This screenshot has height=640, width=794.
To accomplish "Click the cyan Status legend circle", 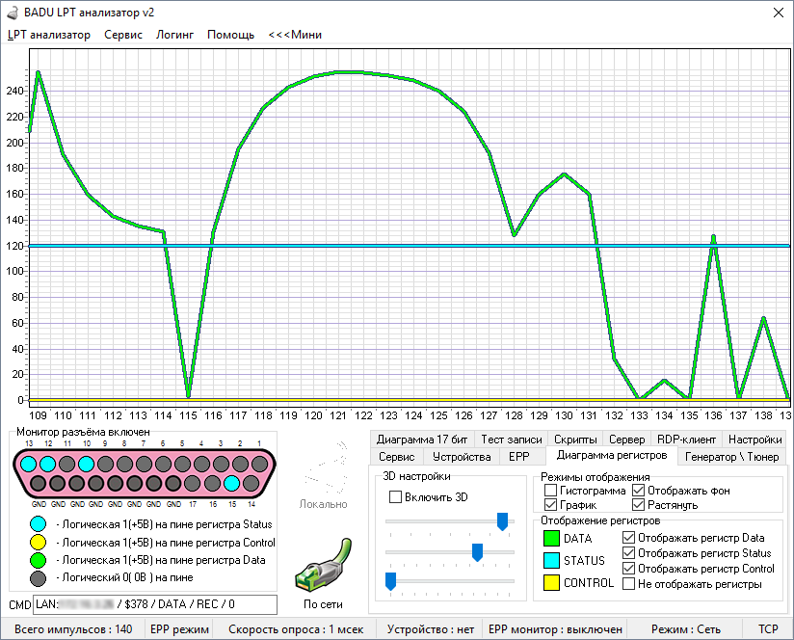I will point(38,524).
